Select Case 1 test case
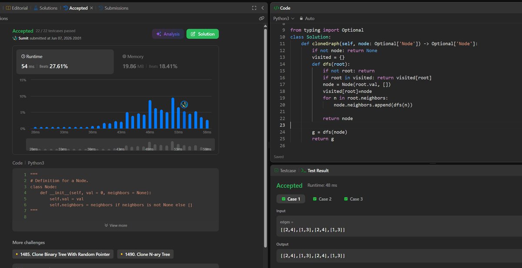522x268 pixels. point(291,199)
